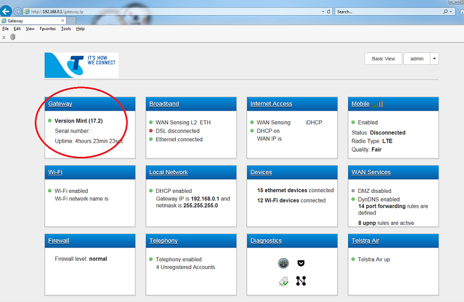Open the Mobile card link
The height and width of the screenshot is (302, 464).
pyautogui.click(x=360, y=104)
